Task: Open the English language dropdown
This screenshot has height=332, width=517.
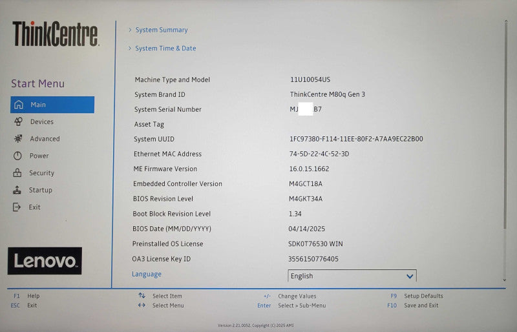Action: 352,276
